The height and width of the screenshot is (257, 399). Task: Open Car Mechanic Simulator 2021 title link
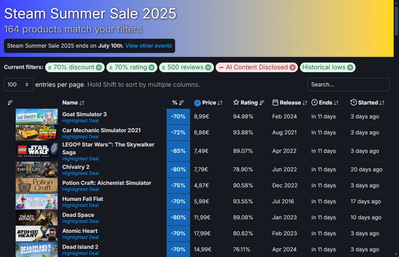pyautogui.click(x=101, y=130)
